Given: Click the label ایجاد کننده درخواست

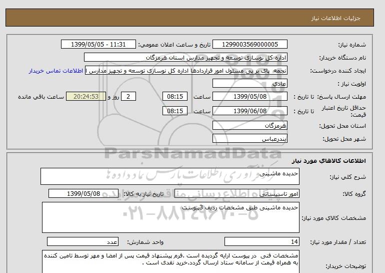Looking at the screenshot, I should [x=338, y=71].
